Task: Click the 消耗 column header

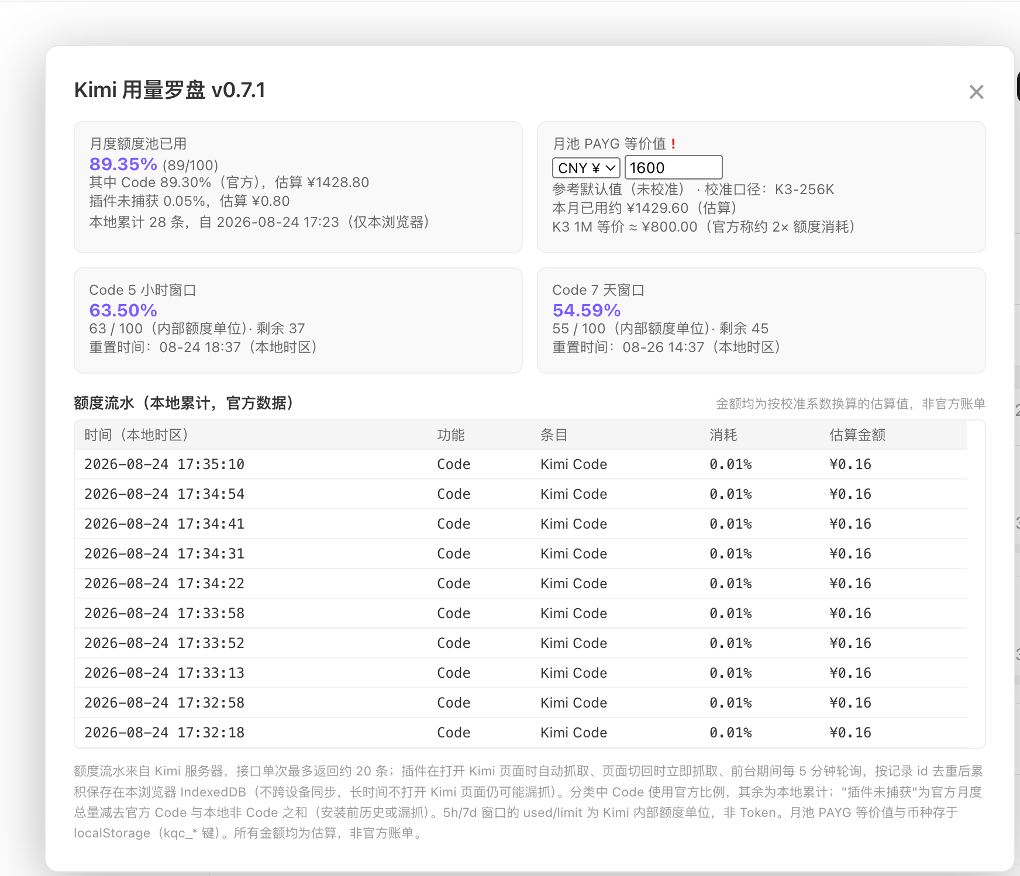Action: tap(723, 435)
